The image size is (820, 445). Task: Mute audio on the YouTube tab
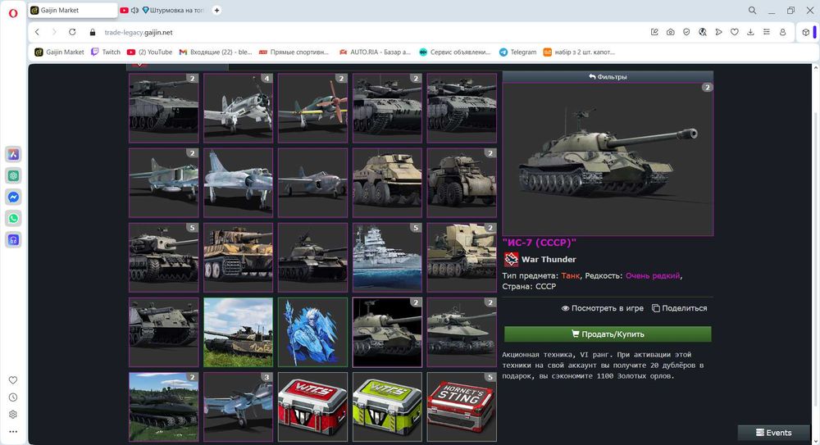pos(135,11)
